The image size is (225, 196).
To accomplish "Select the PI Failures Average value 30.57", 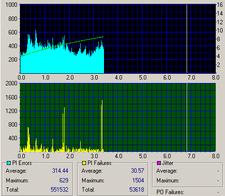I will point(138,171).
